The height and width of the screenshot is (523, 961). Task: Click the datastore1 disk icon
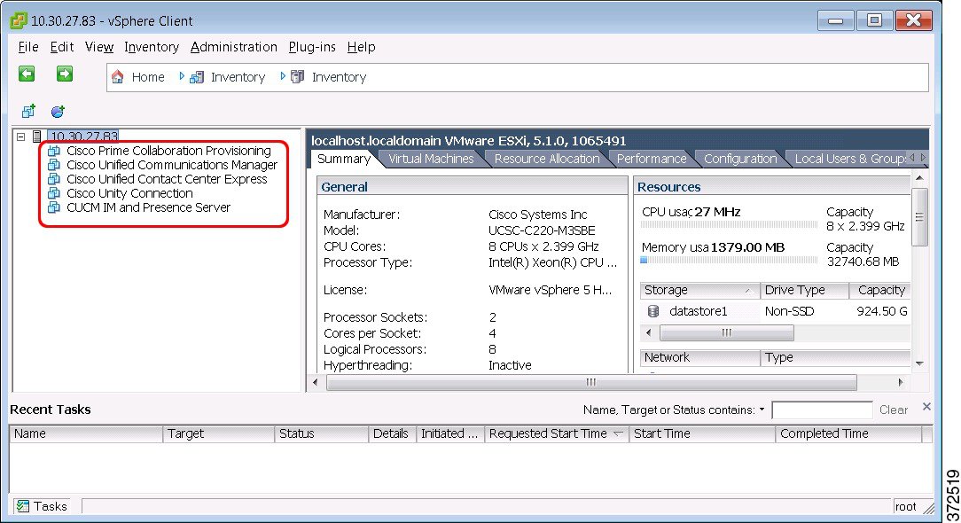pyautogui.click(x=653, y=311)
